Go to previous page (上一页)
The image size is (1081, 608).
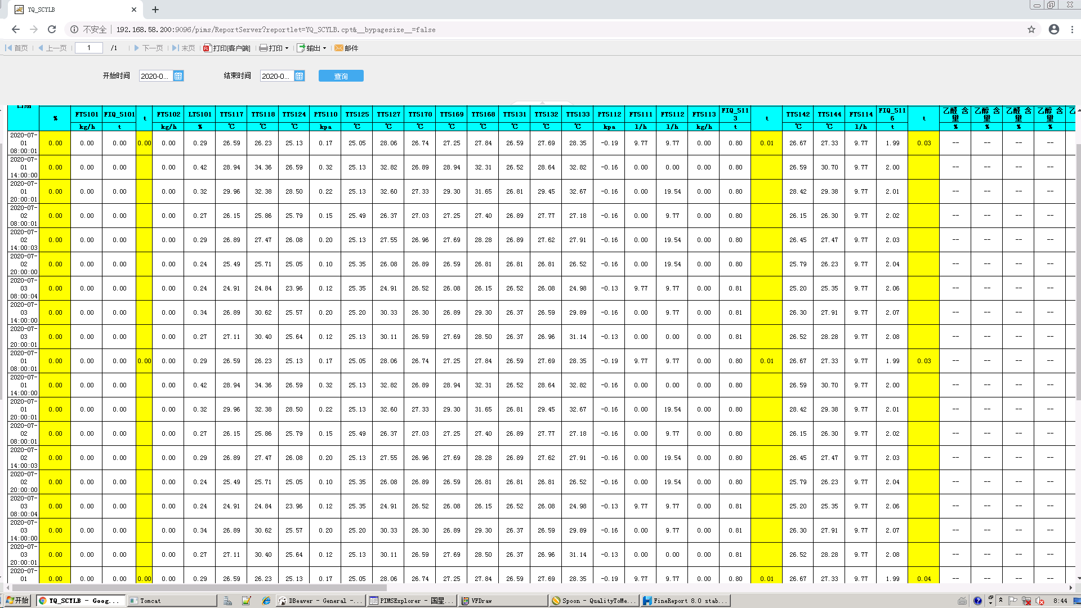coord(52,48)
